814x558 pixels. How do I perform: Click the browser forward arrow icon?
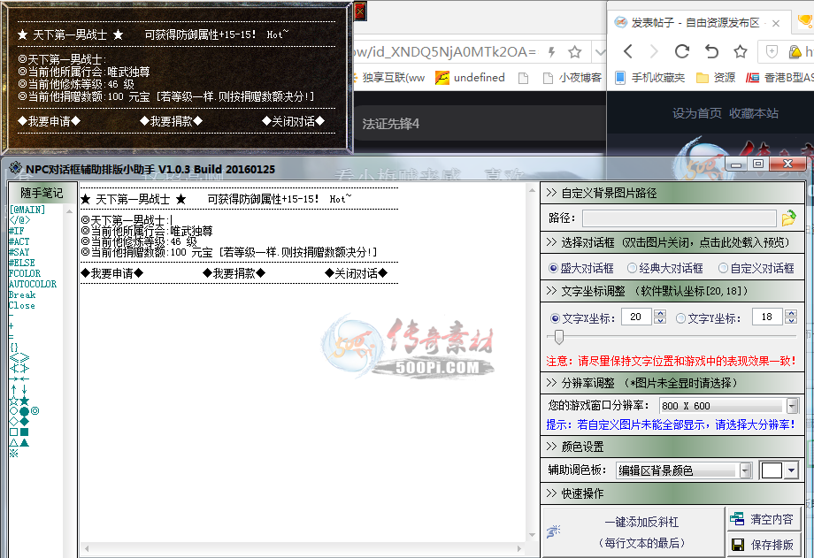point(654,51)
